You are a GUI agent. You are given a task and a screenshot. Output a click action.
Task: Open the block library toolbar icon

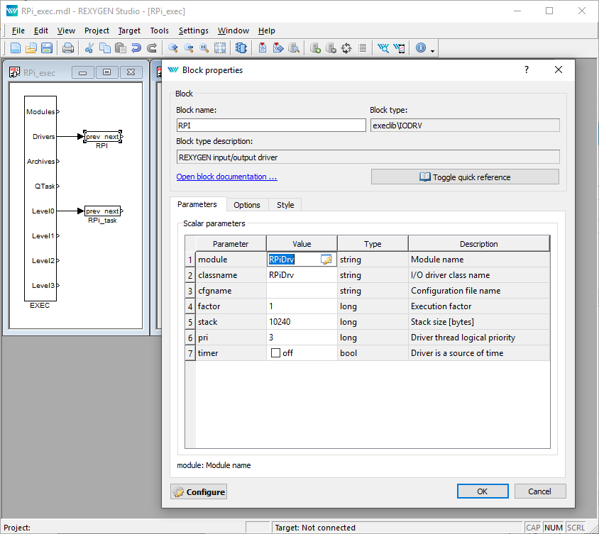(241, 48)
